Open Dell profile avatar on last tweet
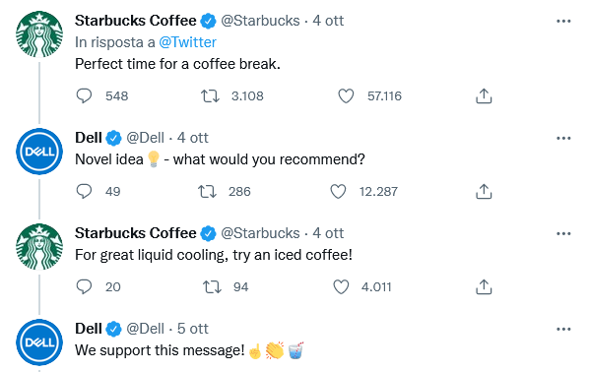Screen dimensions: 589x372 tap(39, 341)
